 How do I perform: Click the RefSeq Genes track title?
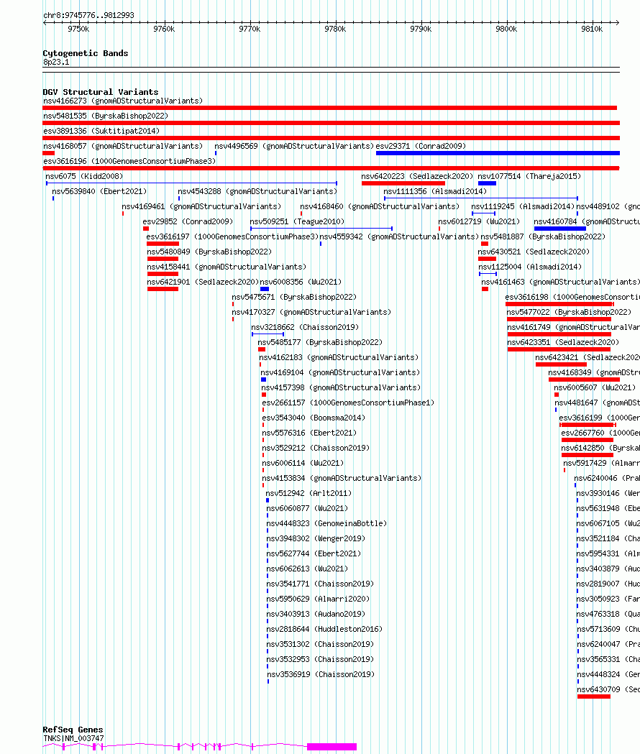click(x=73, y=730)
